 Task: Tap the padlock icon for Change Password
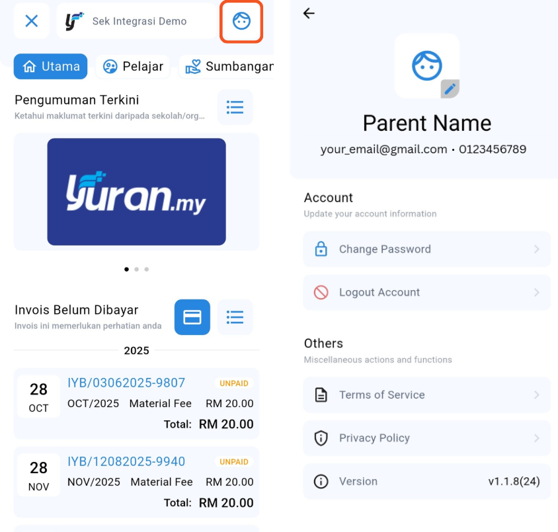(321, 249)
